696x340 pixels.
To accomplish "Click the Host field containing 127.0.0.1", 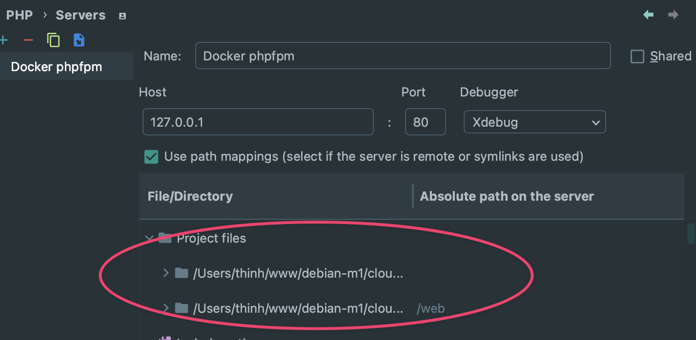I will coord(258,122).
